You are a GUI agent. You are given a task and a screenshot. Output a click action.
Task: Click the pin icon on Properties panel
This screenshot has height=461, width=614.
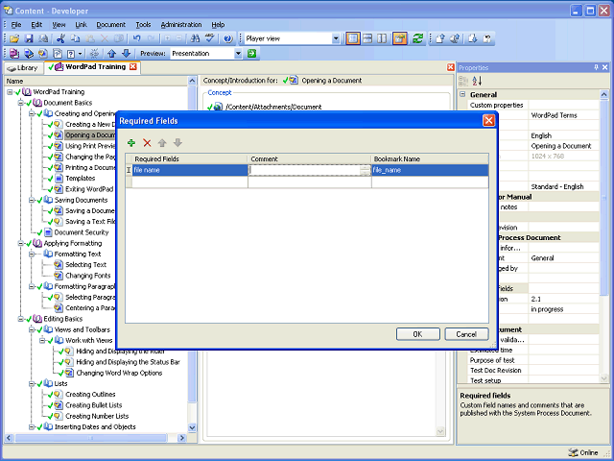tap(596, 67)
